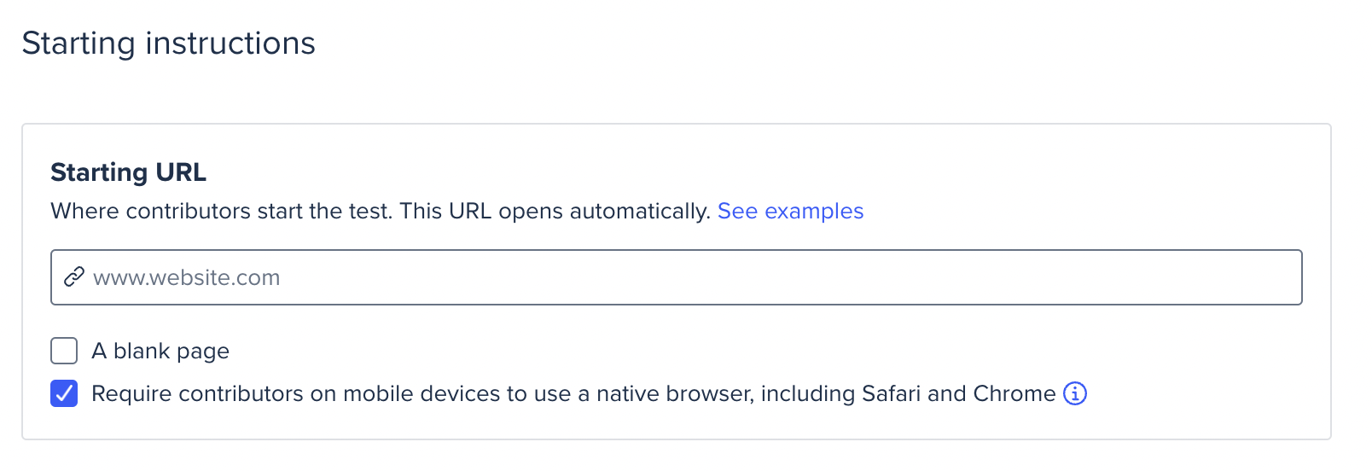1372x471 pixels.
Task: Click the Starting instructions page title
Action: coord(169,44)
